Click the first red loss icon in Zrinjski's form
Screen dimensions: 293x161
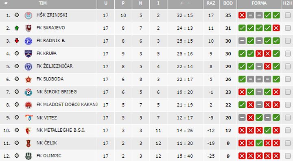pos(242,15)
